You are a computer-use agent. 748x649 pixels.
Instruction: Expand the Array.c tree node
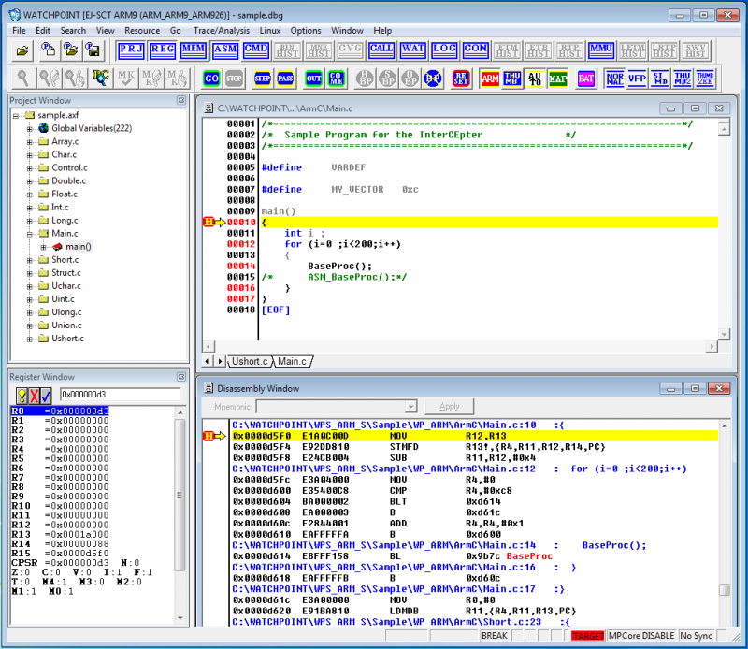pos(30,142)
